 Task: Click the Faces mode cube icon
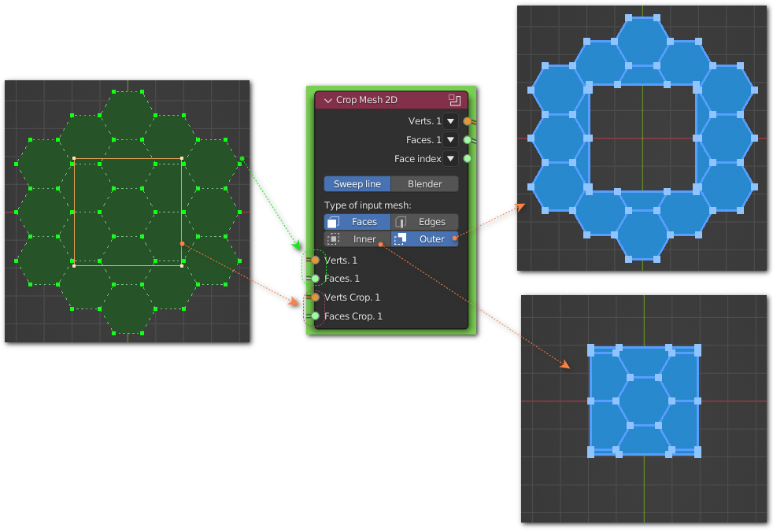pyautogui.click(x=333, y=222)
